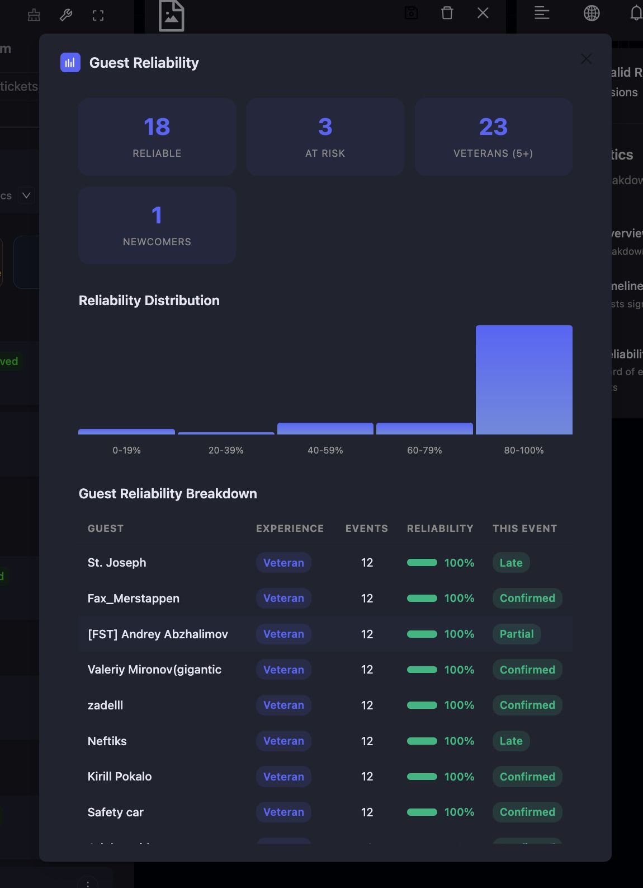Click the trash delete icon
This screenshot has height=888, width=643.
(447, 13)
